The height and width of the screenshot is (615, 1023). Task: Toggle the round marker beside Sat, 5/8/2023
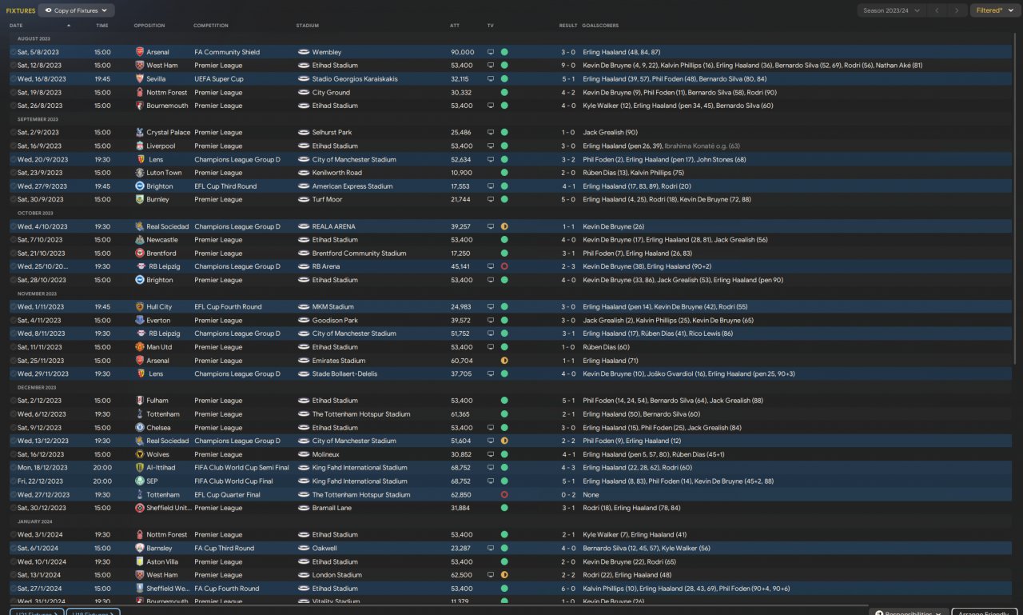[13, 52]
